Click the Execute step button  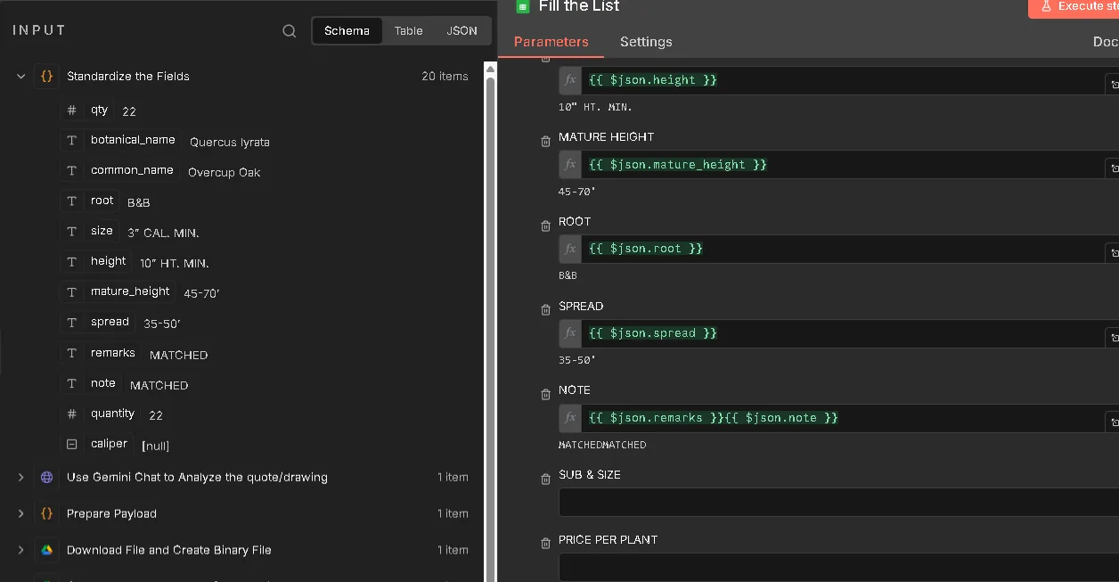coord(1074,7)
